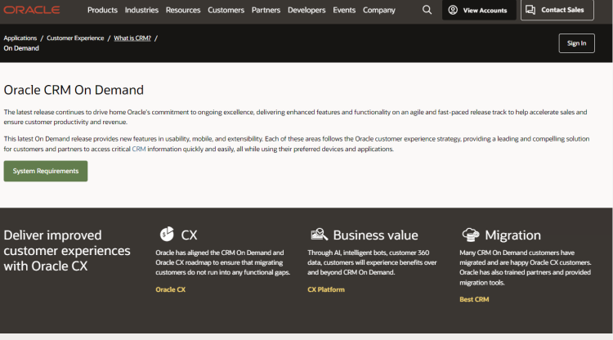Open the search magnifier icon
This screenshot has height=340, width=613.
point(427,10)
